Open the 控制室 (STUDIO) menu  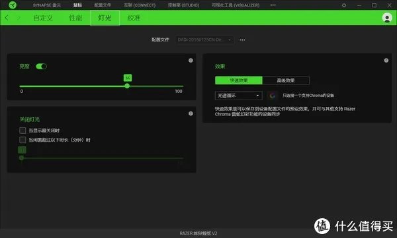[183, 5]
